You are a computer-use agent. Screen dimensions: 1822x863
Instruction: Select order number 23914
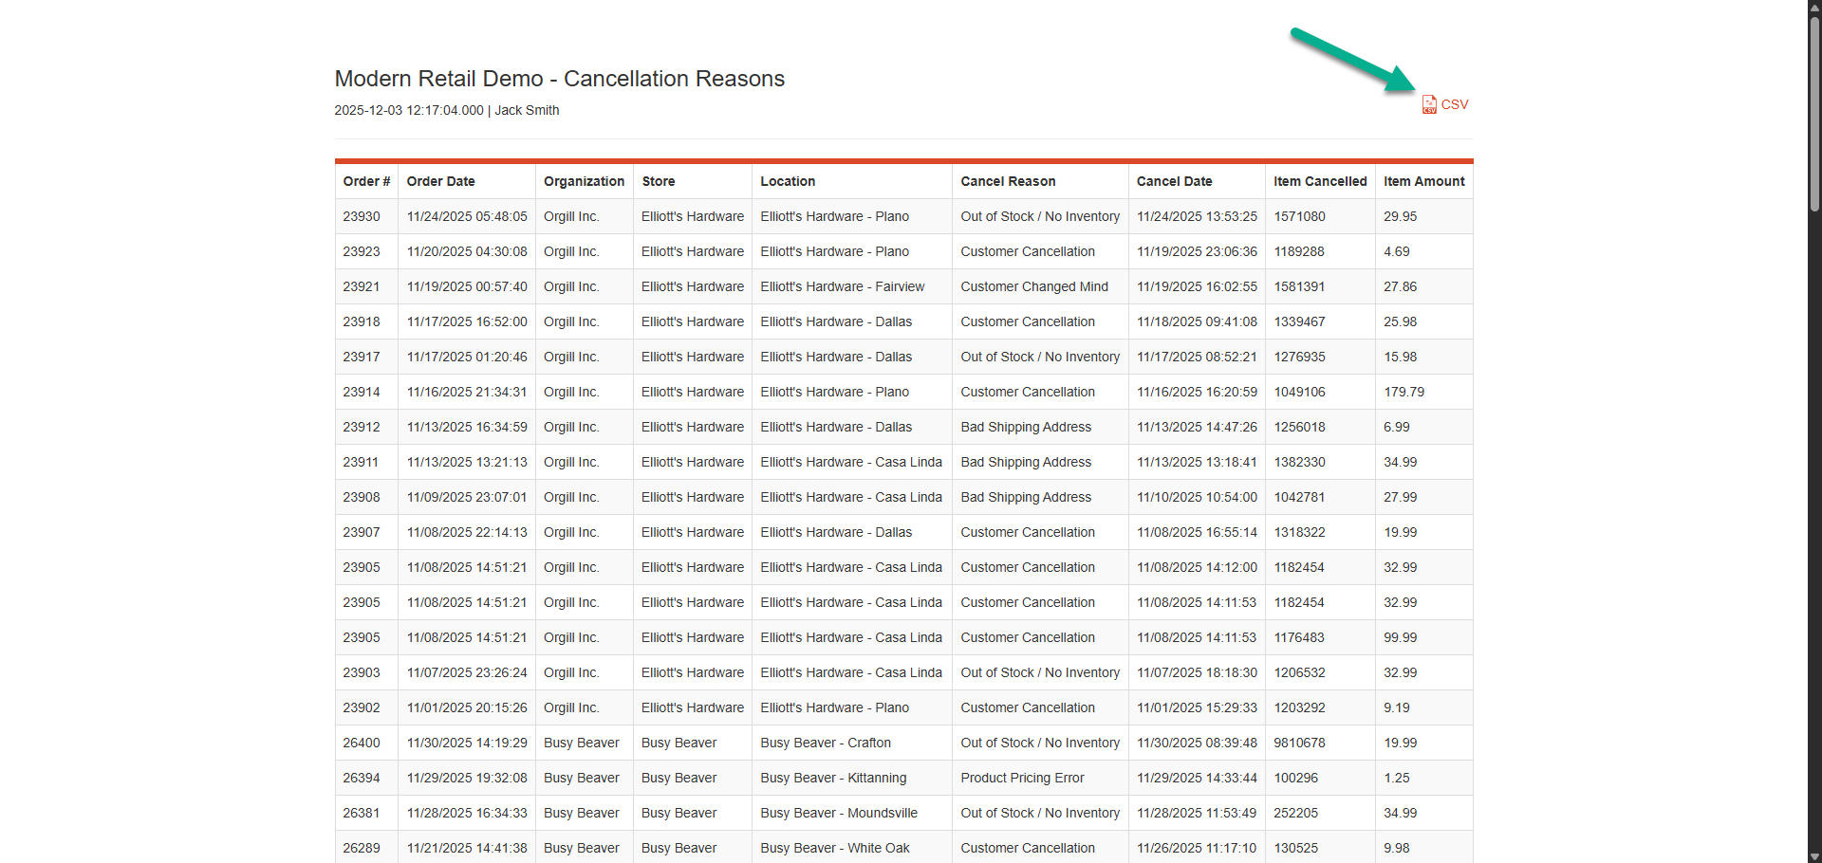(x=362, y=392)
